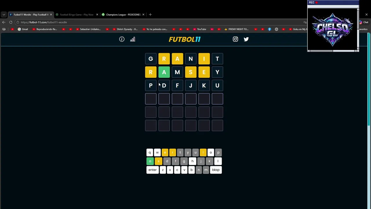The height and width of the screenshot is (209, 371).
Task: Tap the green a key
Action: [150, 161]
